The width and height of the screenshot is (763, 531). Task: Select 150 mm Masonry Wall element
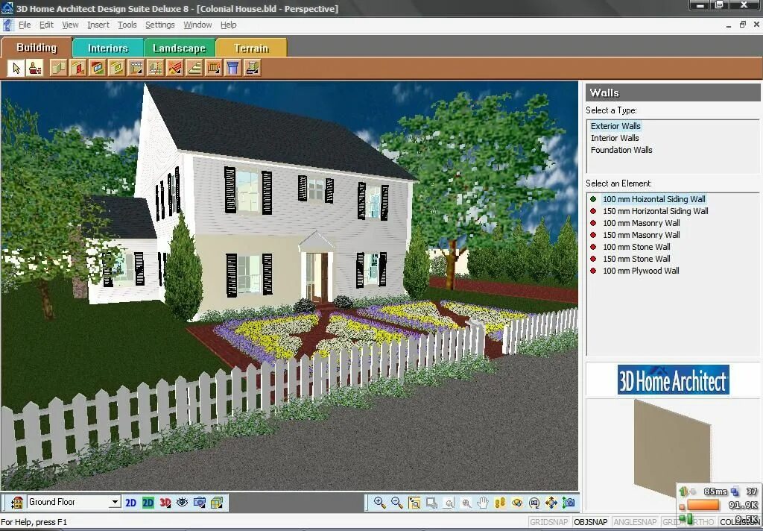click(642, 235)
